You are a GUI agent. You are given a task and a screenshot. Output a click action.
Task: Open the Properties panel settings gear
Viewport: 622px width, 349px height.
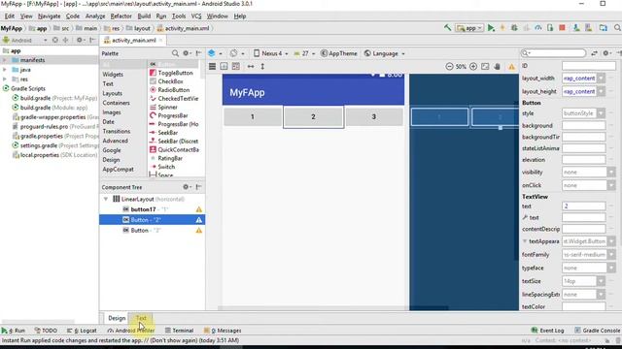tap(605, 53)
